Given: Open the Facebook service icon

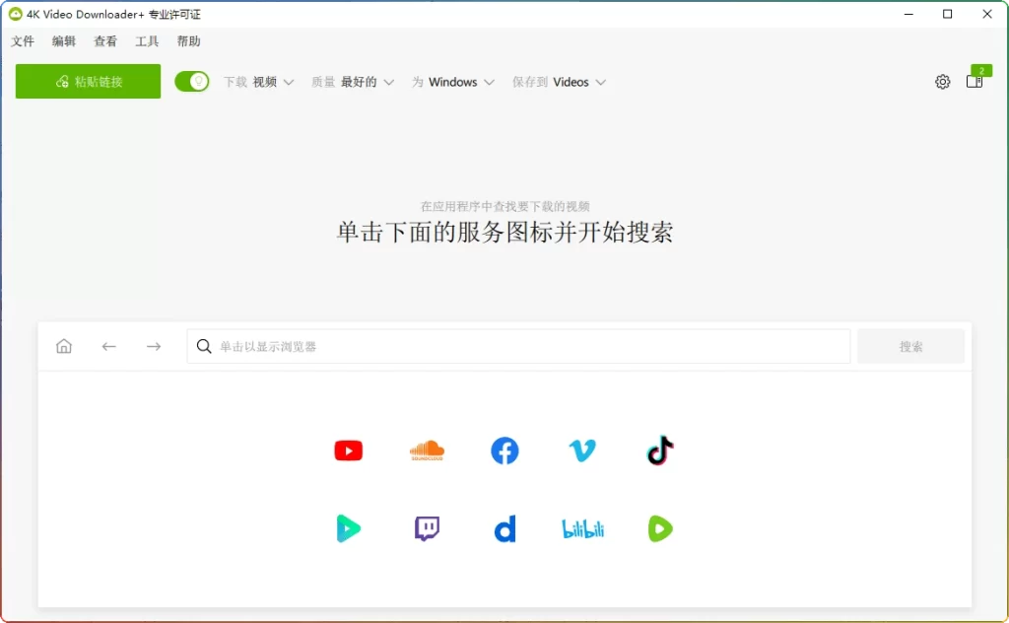Looking at the screenshot, I should coord(504,450).
